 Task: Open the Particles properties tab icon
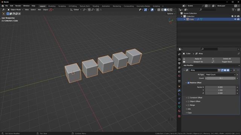click(x=179, y=94)
